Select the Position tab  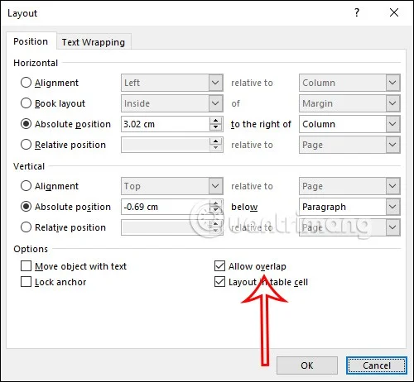[31, 41]
